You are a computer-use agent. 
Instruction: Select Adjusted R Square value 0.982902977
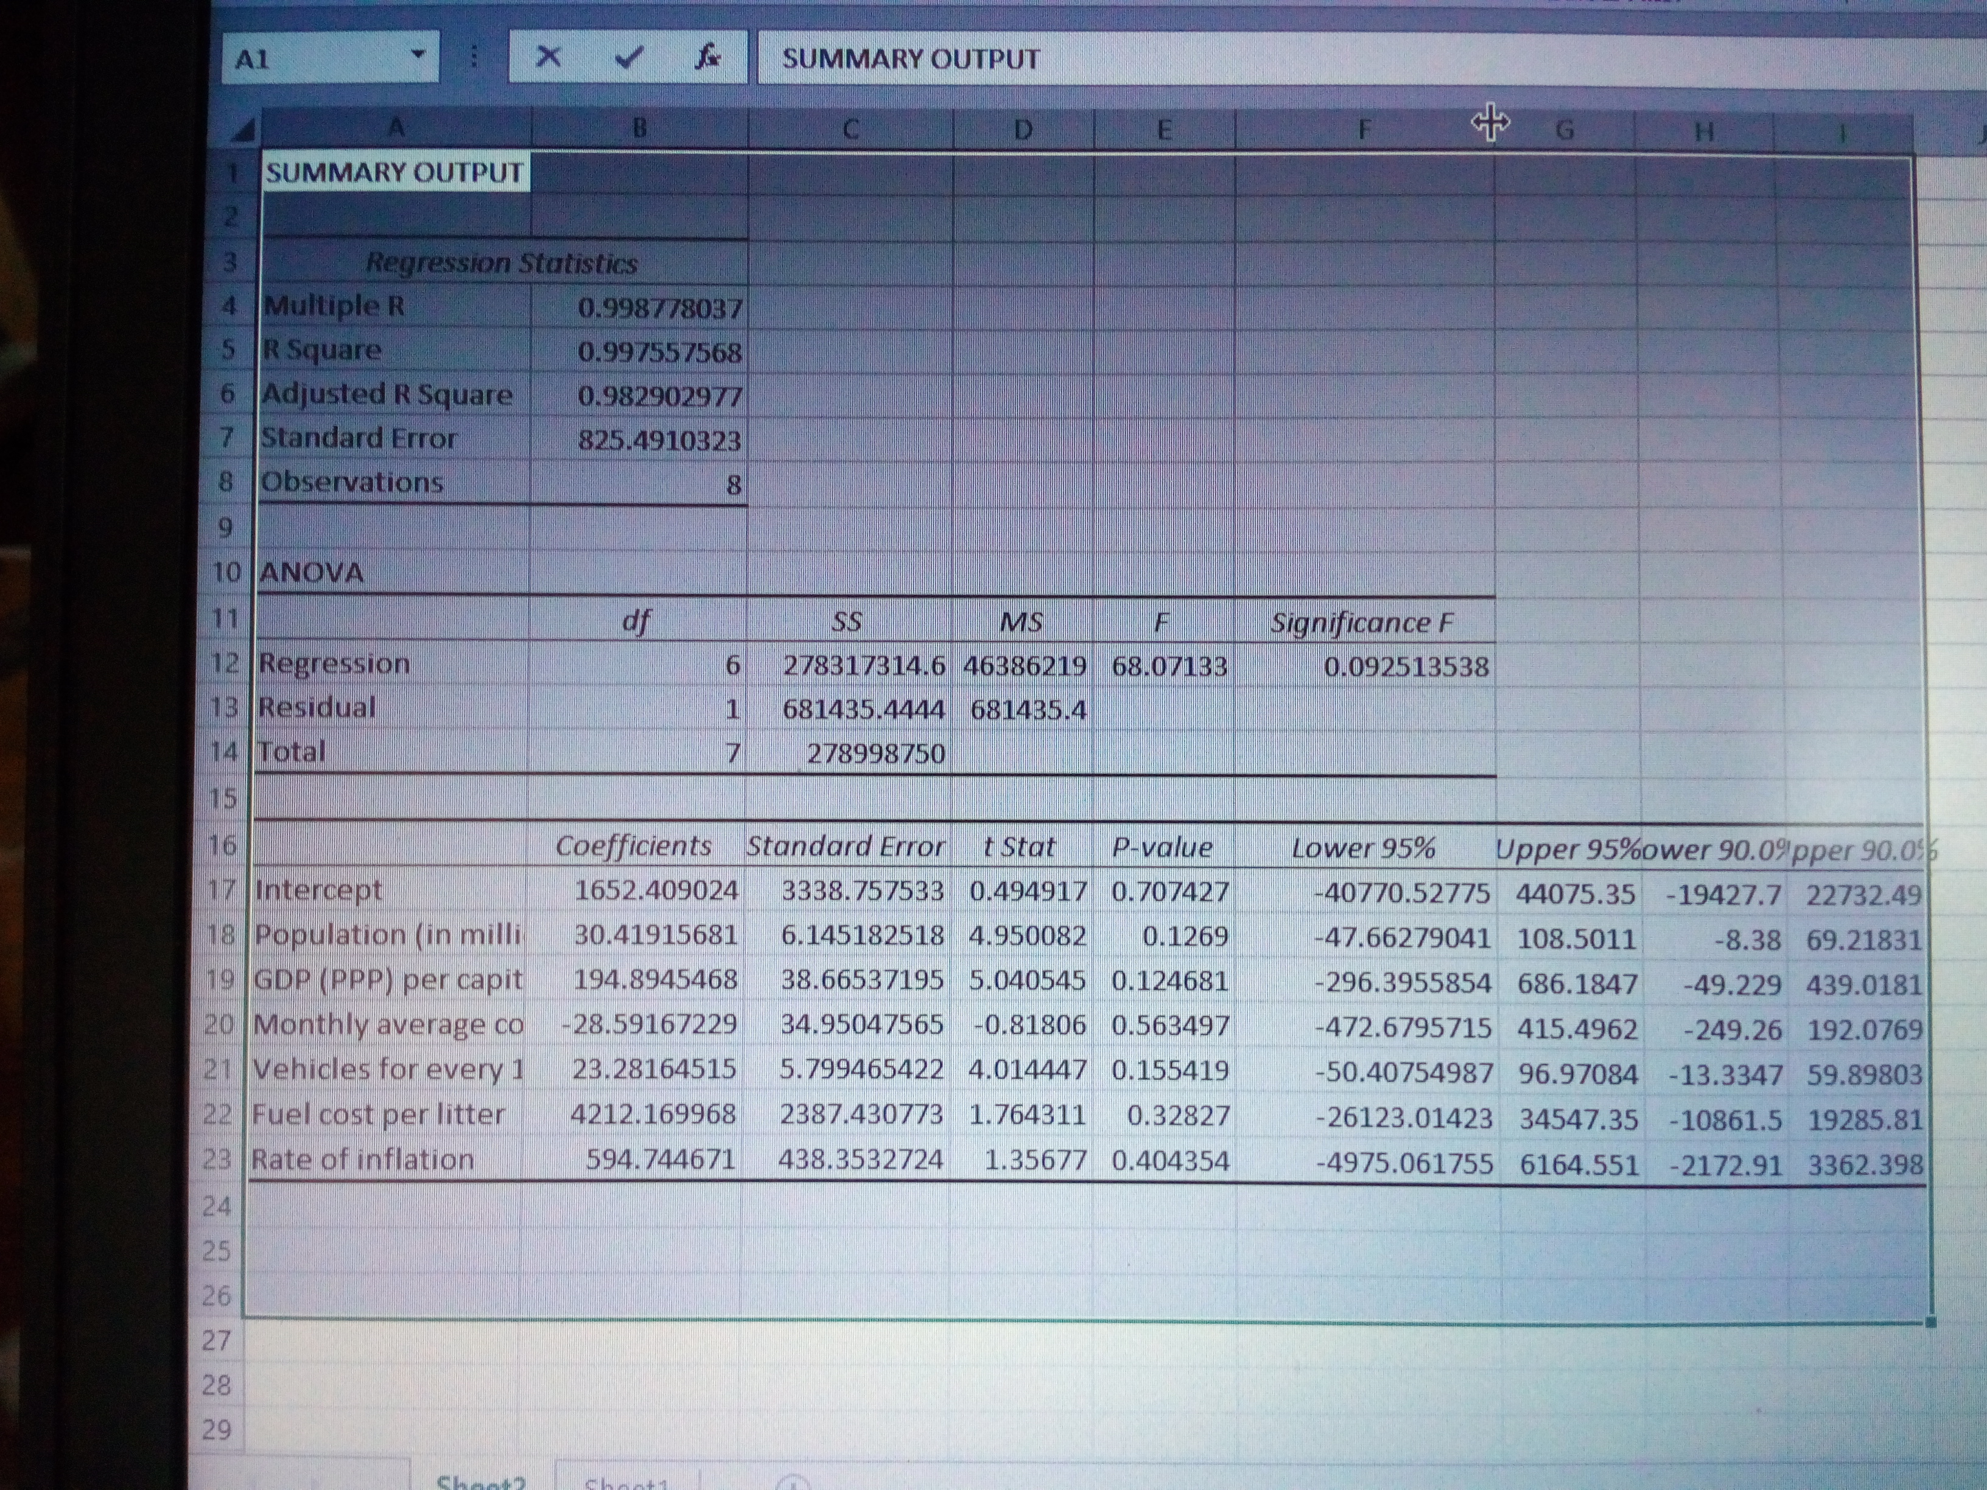pyautogui.click(x=661, y=396)
